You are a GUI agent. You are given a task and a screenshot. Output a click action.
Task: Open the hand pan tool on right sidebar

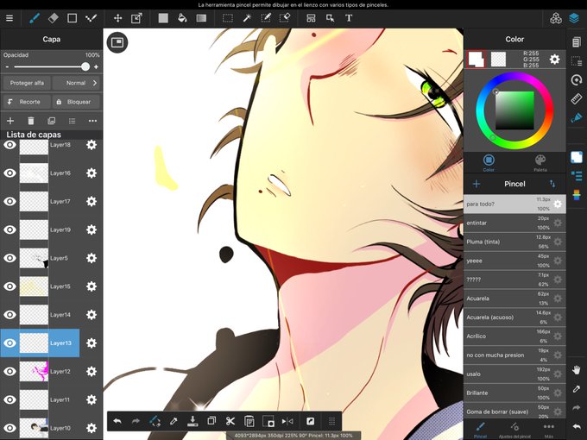577,370
